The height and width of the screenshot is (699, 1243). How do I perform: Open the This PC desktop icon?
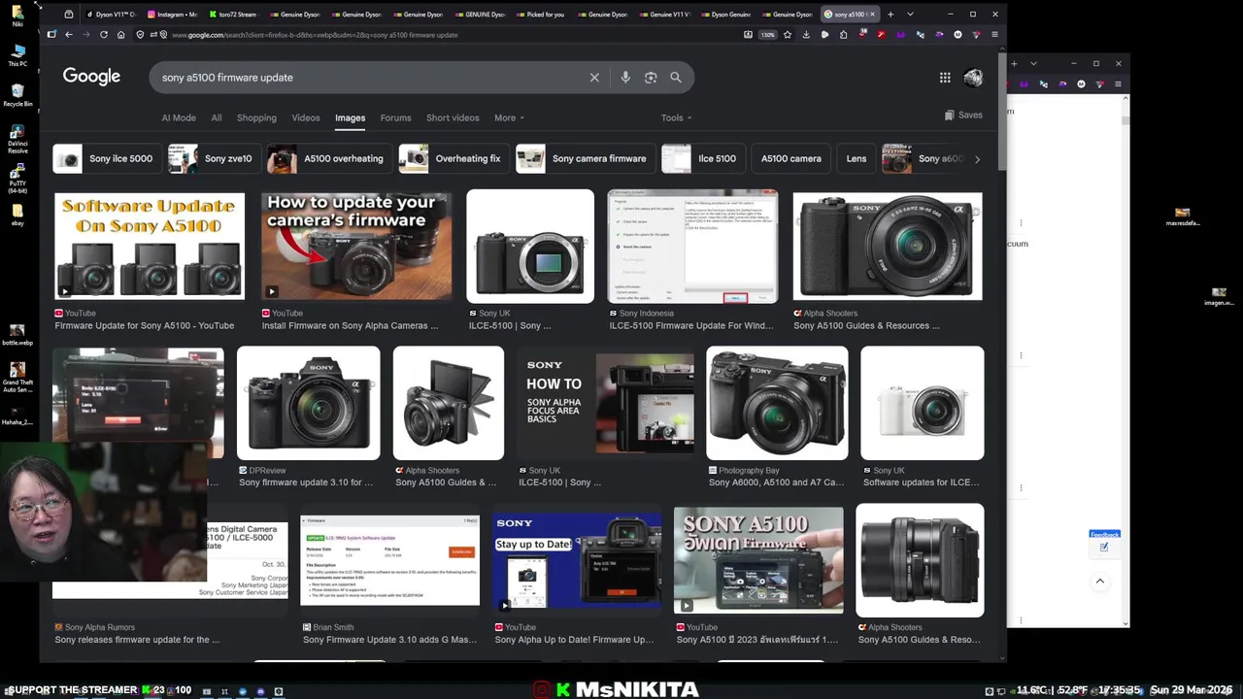[x=17, y=55]
